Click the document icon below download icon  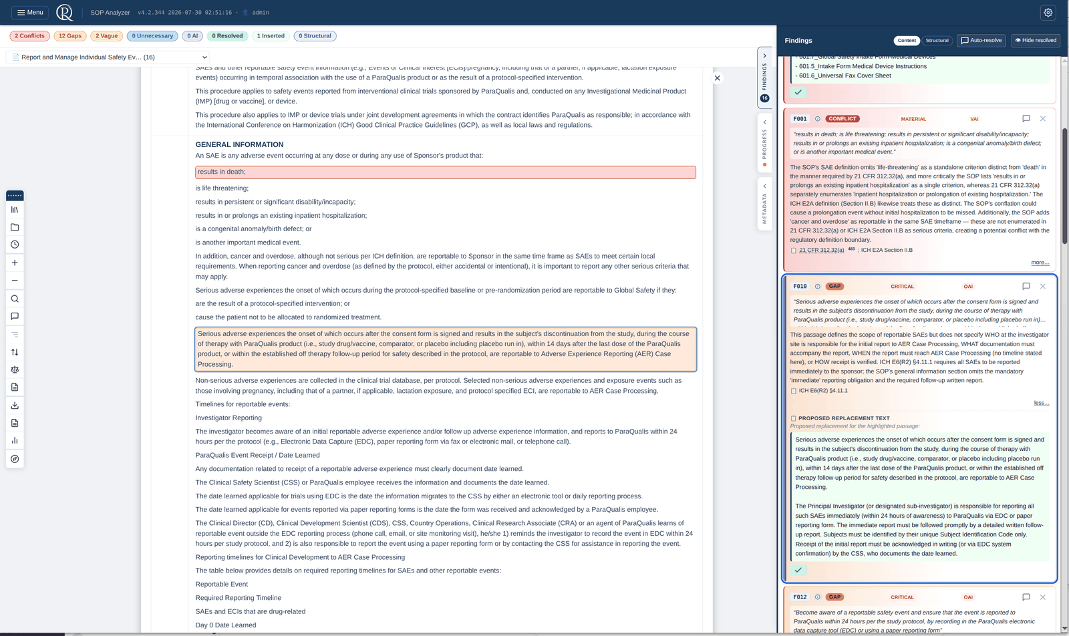[x=15, y=423]
